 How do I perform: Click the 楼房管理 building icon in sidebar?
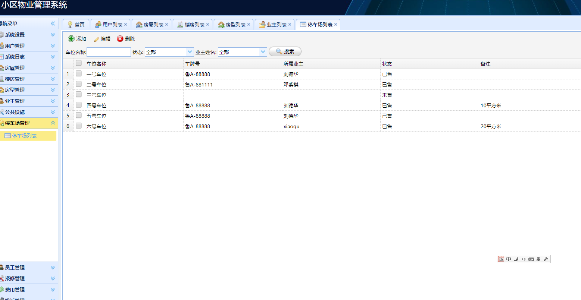[2, 79]
